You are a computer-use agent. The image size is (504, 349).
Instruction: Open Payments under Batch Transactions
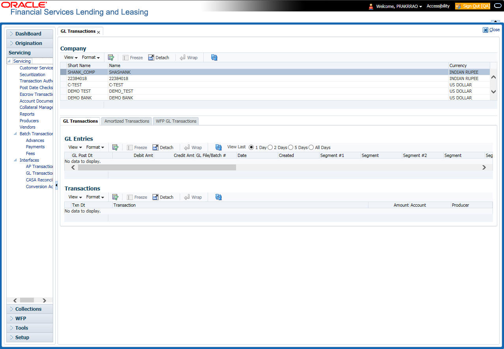click(35, 147)
